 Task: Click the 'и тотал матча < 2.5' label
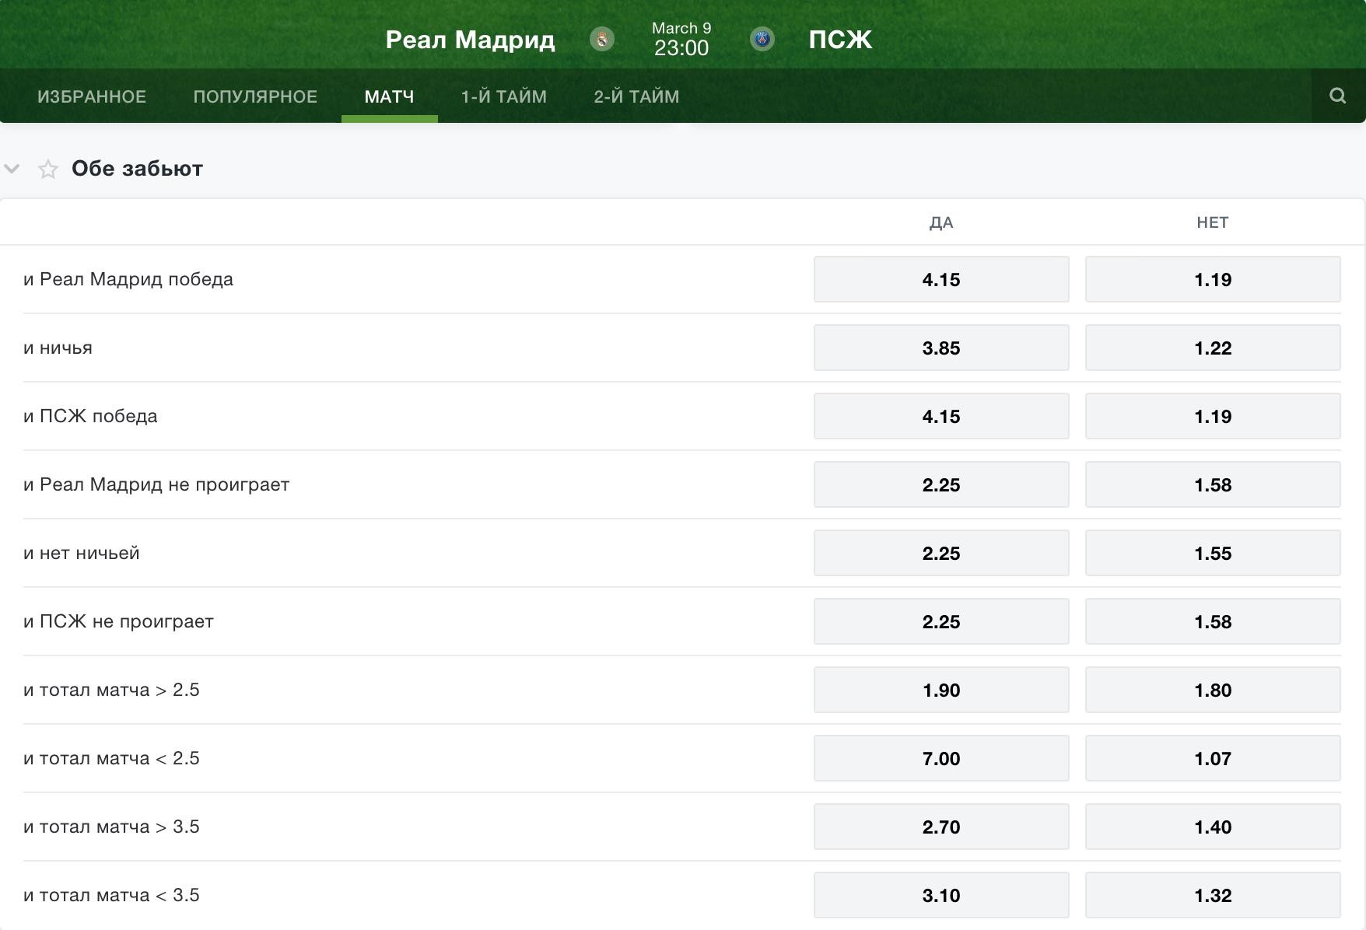coord(111,758)
